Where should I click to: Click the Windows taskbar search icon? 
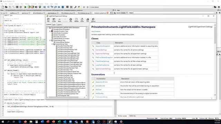(8, 122)
